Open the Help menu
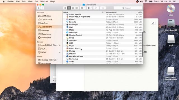This screenshot has height=100, width=179. (52, 1)
